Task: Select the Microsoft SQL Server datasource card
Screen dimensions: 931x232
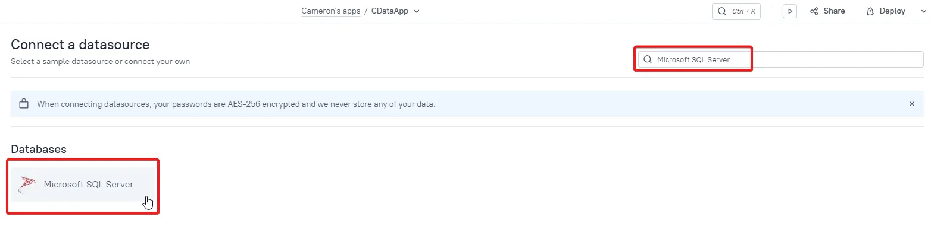Action: coord(83,185)
